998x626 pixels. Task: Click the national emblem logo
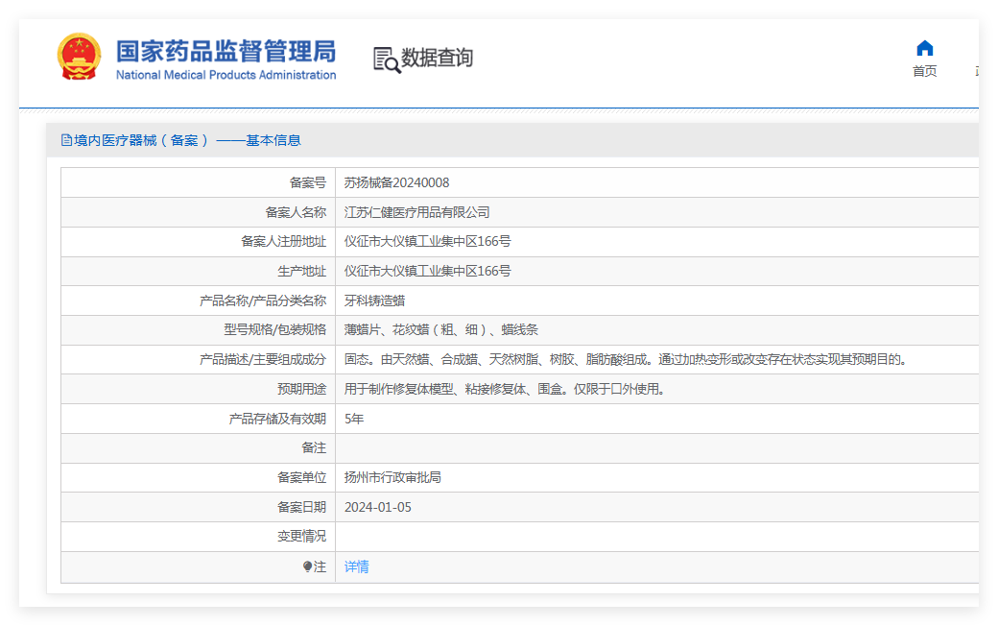(x=79, y=57)
